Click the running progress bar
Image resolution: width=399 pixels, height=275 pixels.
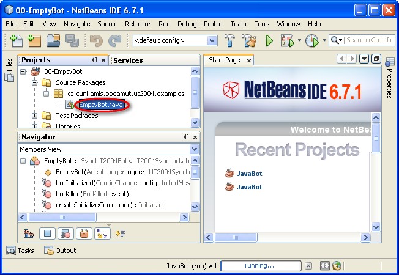(x=261, y=266)
